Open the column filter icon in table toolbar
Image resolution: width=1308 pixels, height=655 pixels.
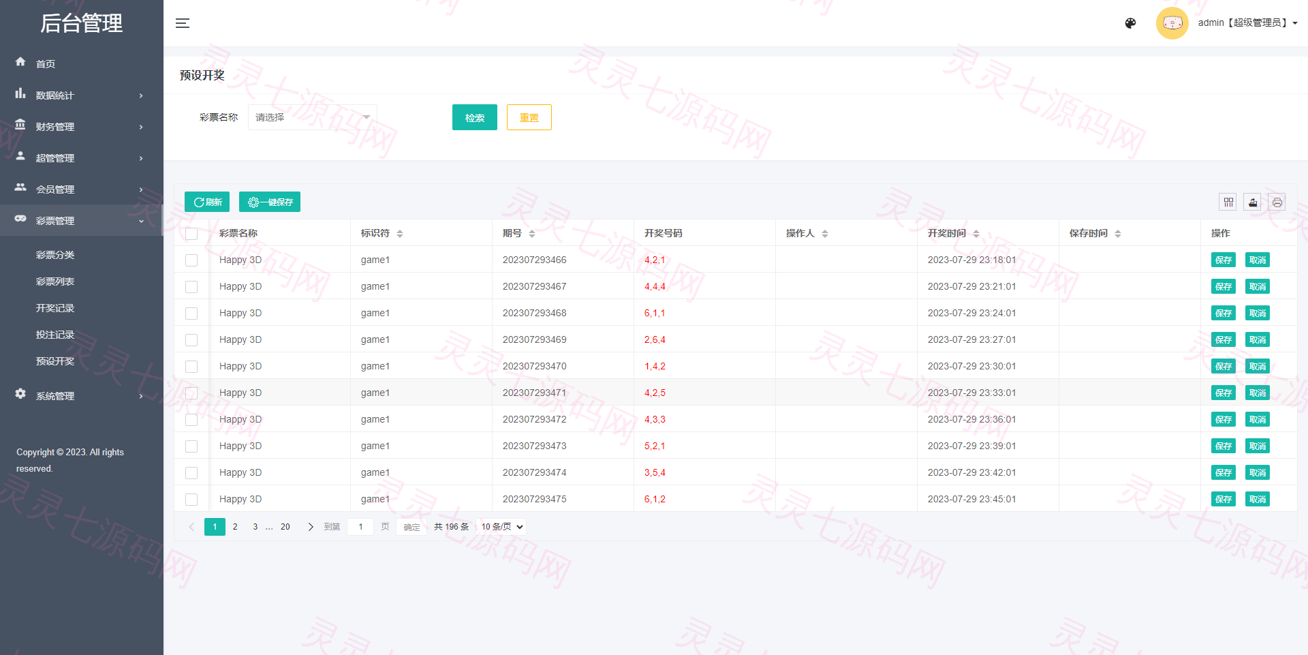tap(1228, 202)
